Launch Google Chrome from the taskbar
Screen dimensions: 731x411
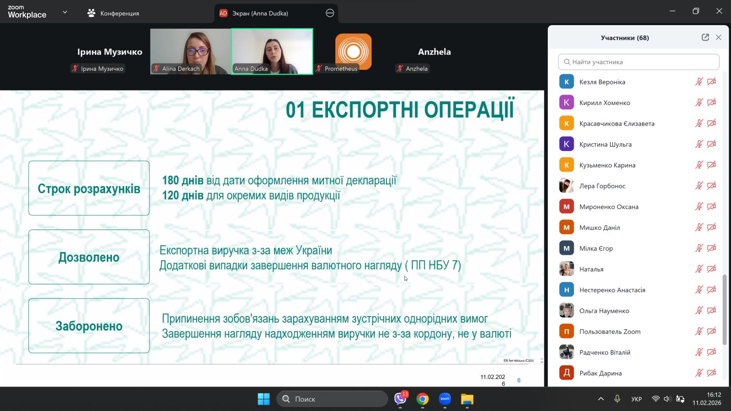coord(423,399)
